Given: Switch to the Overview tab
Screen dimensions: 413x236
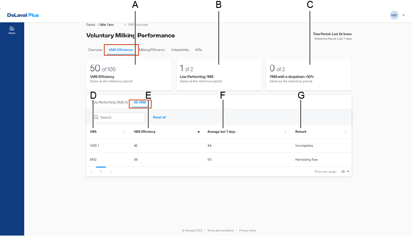Looking at the screenshot, I should click(95, 50).
